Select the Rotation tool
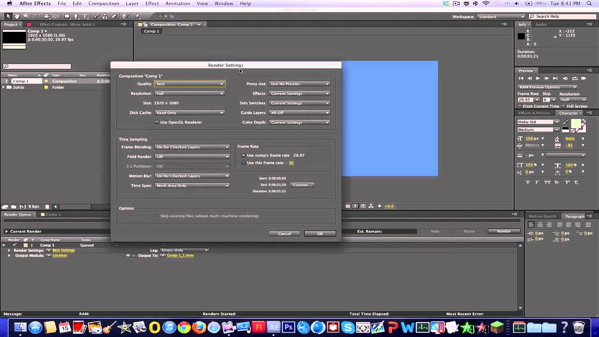Viewport: 599px width, 337px height. click(38, 16)
